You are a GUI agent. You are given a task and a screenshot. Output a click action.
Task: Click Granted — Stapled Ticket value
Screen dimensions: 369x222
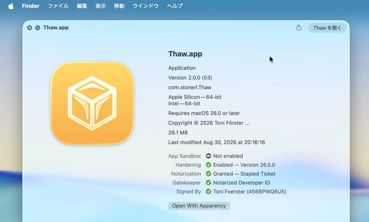point(244,174)
